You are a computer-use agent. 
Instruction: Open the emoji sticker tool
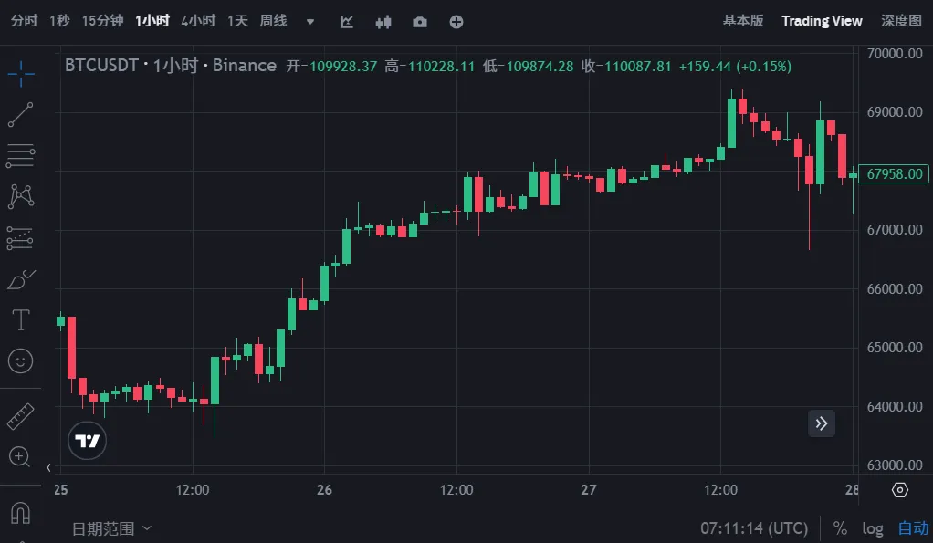(x=21, y=360)
